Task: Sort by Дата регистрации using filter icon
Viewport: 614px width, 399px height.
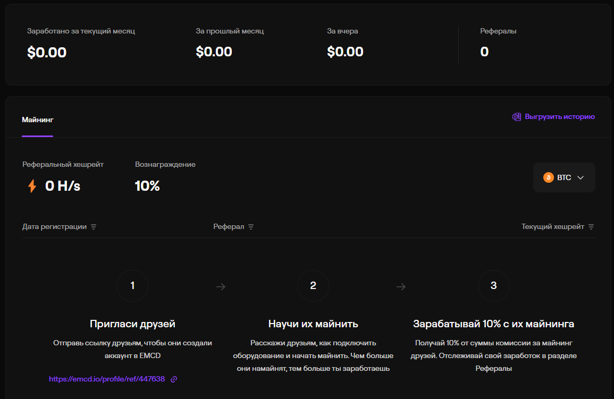Action: [x=94, y=227]
